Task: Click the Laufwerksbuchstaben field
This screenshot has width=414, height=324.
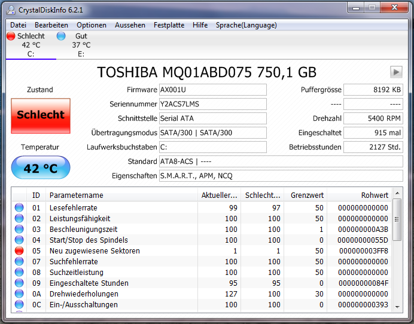Action: click(213, 147)
